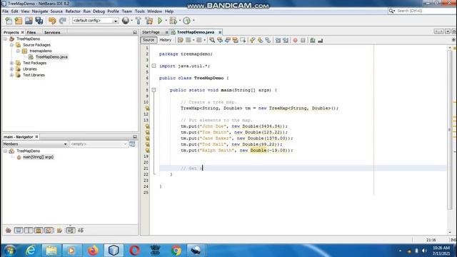This screenshot has width=457, height=257.
Task: Click Next Bookmark icon in editor toolbar
Action: pos(260,40)
